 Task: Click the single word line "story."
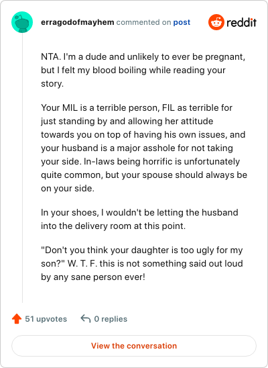(x=52, y=84)
